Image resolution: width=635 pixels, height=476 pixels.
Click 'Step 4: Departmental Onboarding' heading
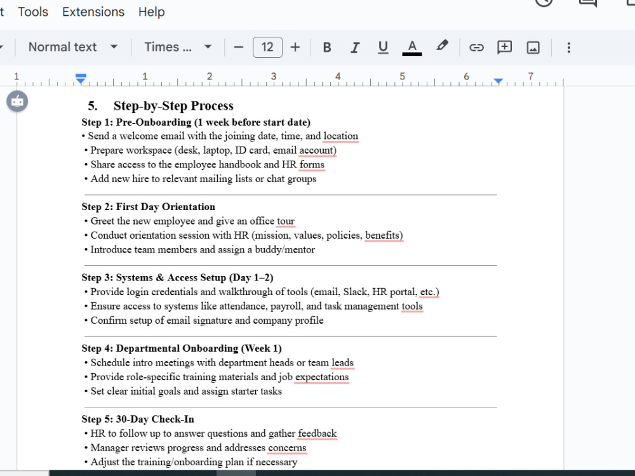coord(182,348)
